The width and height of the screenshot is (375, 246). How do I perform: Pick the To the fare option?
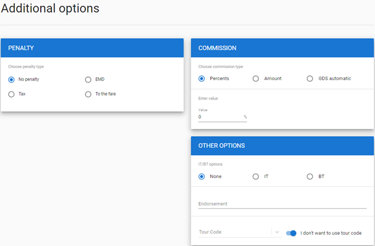88,94
